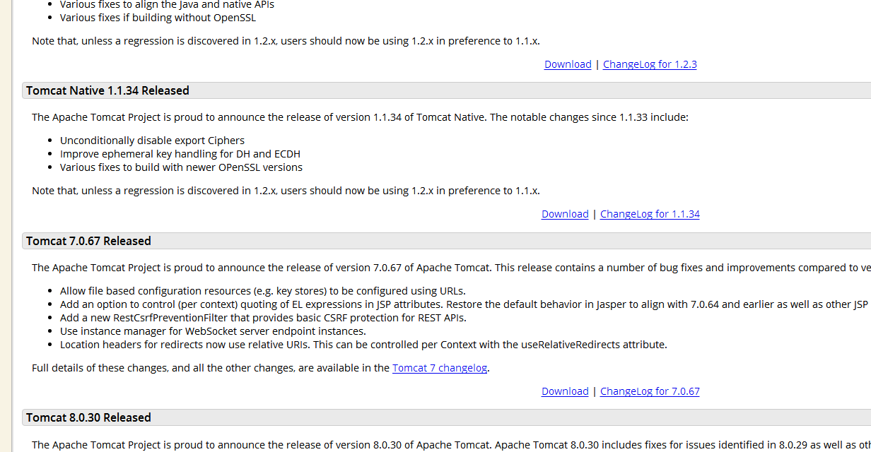This screenshot has width=871, height=452.
Task: Click the Tomcat Native 1.1.34 Released heading
Action: click(107, 90)
